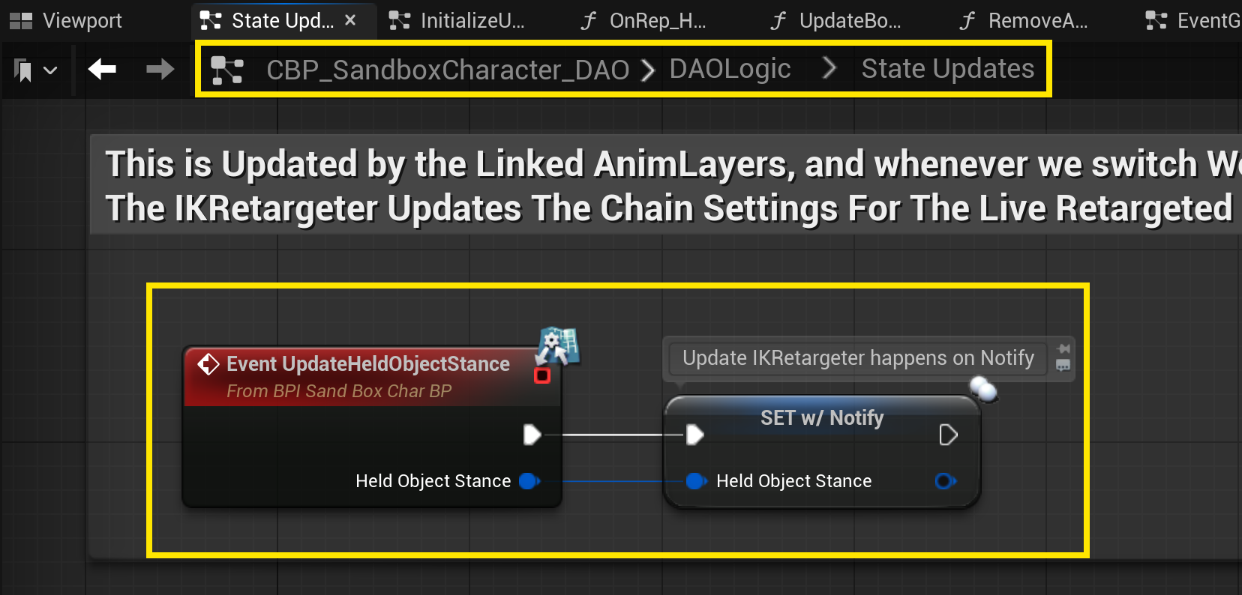Viewport: 1242px width, 595px height.
Task: Click CBP_SandboxCharacter_DAO in the breadcrumb
Action: coord(447,70)
